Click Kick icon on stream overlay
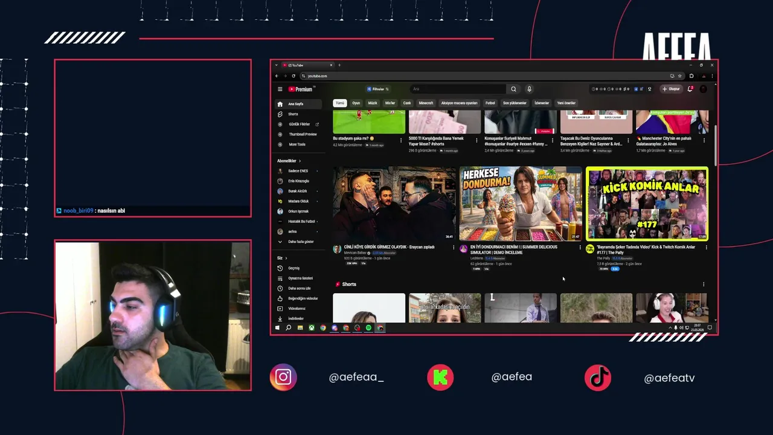The image size is (773, 435). (x=440, y=377)
